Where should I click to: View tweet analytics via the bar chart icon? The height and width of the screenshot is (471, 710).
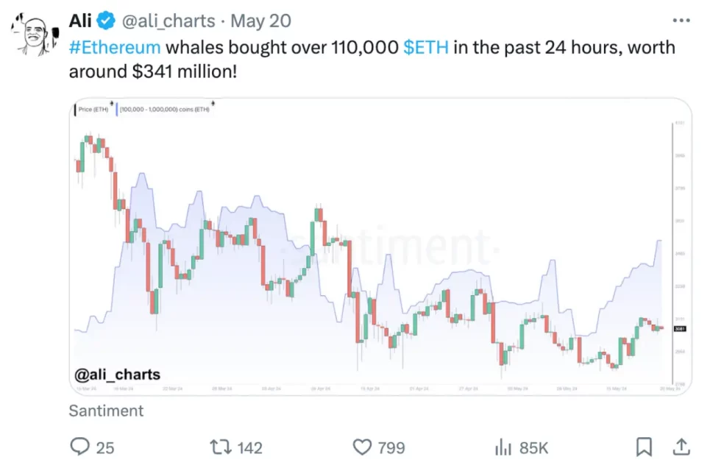click(x=503, y=447)
